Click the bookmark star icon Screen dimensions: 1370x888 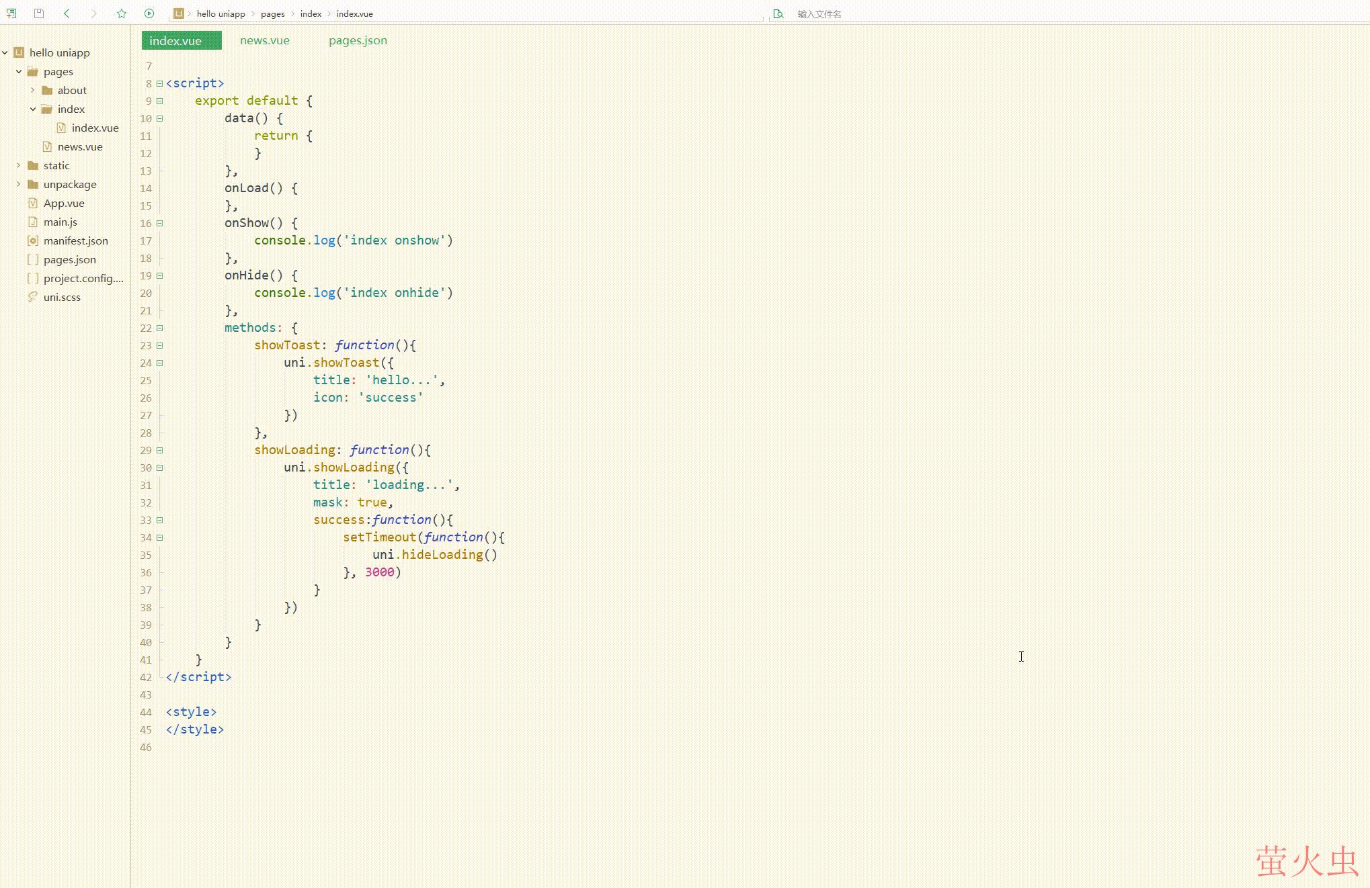[122, 13]
